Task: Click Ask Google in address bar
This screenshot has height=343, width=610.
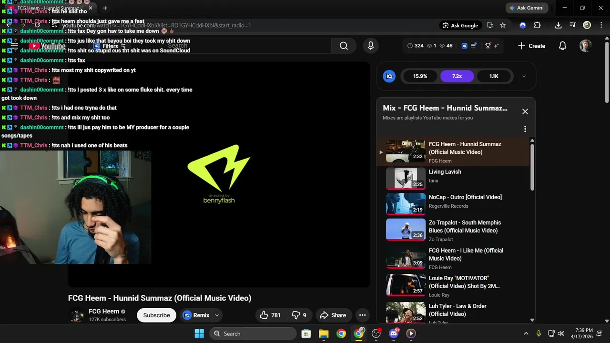Action: coord(460,25)
